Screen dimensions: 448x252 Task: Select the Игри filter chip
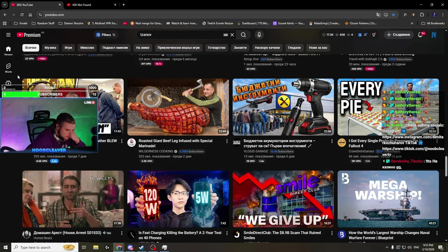pyautogui.click(x=68, y=48)
